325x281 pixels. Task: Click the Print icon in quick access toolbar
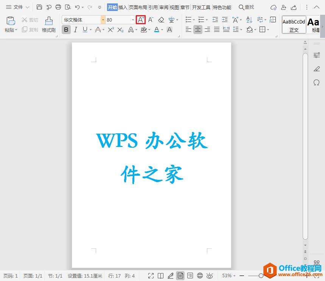point(58,7)
